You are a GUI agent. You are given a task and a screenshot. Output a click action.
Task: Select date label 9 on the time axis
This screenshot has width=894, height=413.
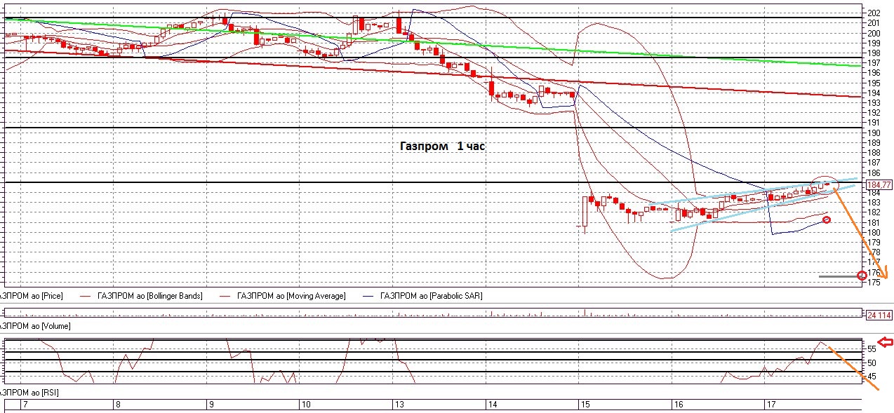(x=211, y=405)
